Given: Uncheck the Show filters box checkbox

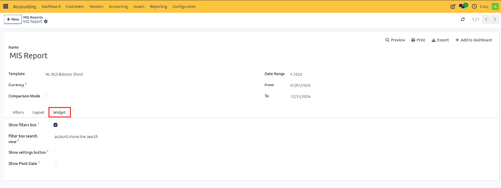Looking at the screenshot, I should (55, 125).
